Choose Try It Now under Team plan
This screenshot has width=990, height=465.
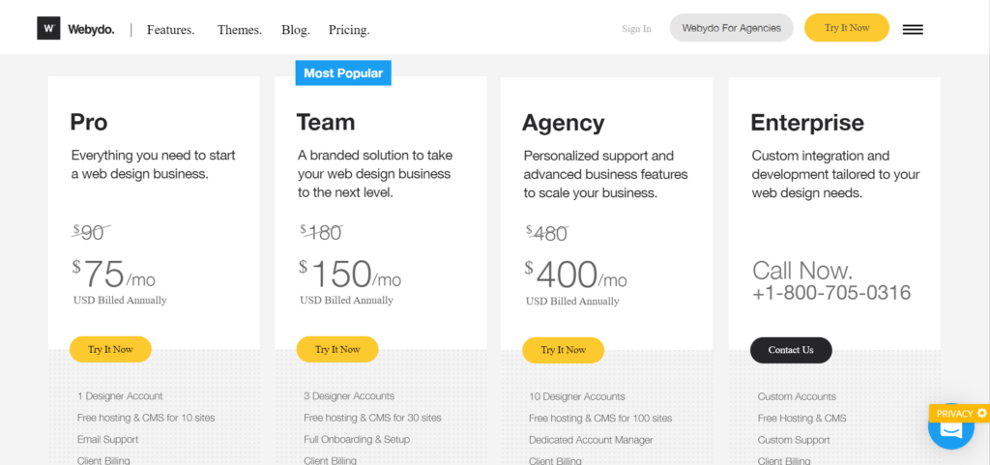point(337,350)
